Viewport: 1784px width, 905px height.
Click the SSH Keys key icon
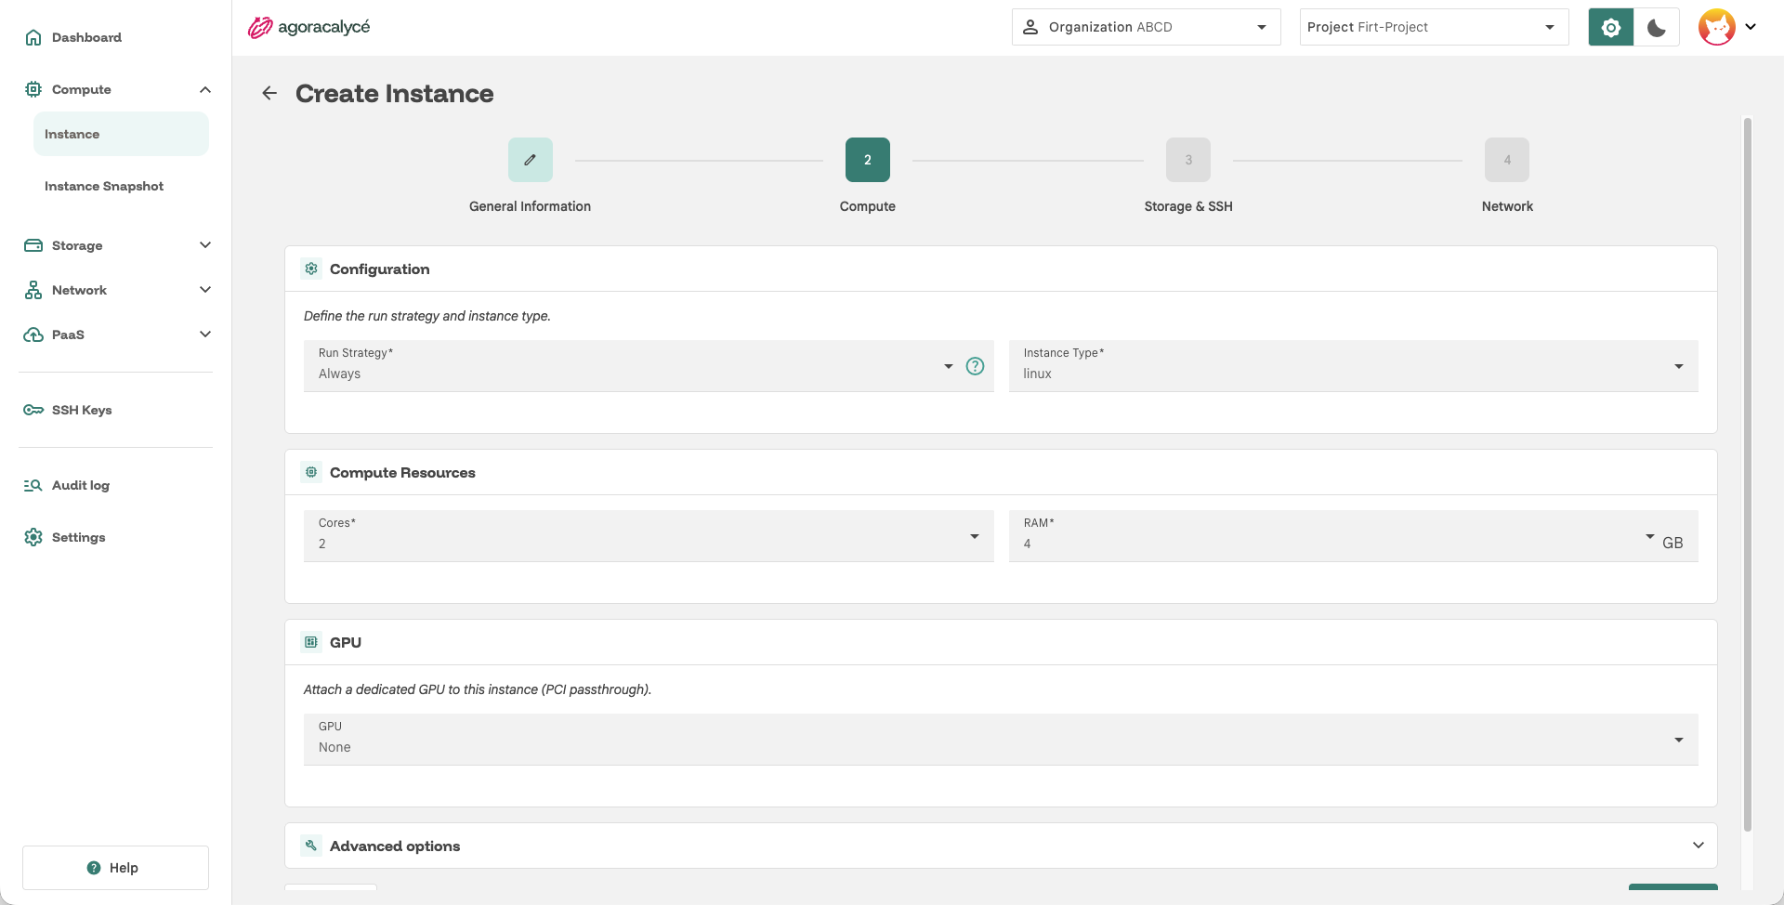point(33,410)
